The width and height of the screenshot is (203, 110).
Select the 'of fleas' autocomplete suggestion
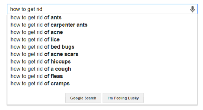coord(102,76)
